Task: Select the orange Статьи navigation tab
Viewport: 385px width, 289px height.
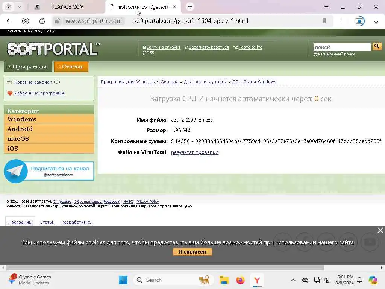Action: [71, 67]
